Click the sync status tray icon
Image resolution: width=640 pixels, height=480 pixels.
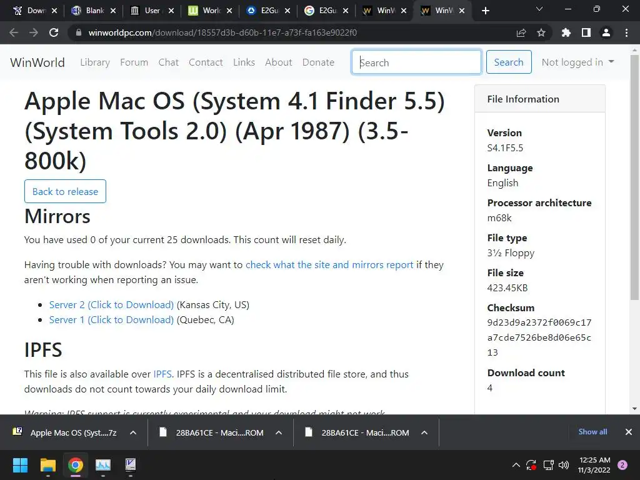[531, 465]
